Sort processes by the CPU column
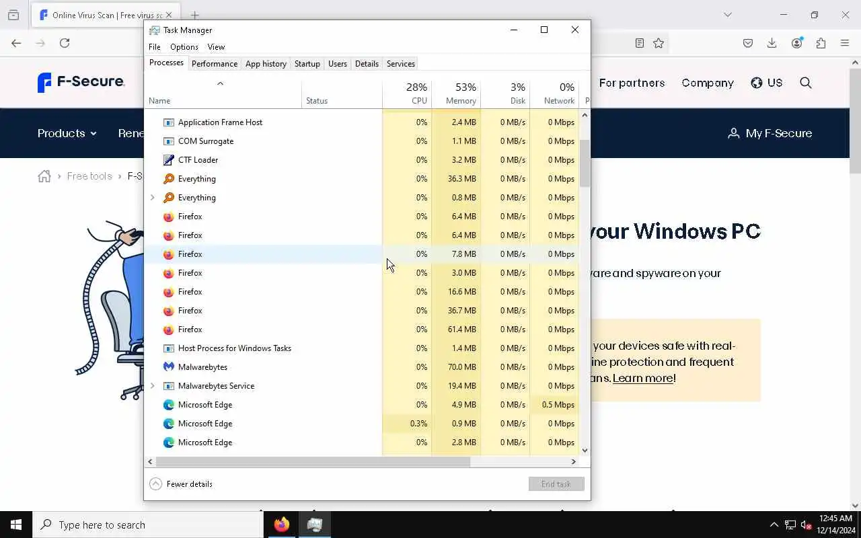Viewport: 861px width, 538px height. click(x=407, y=93)
